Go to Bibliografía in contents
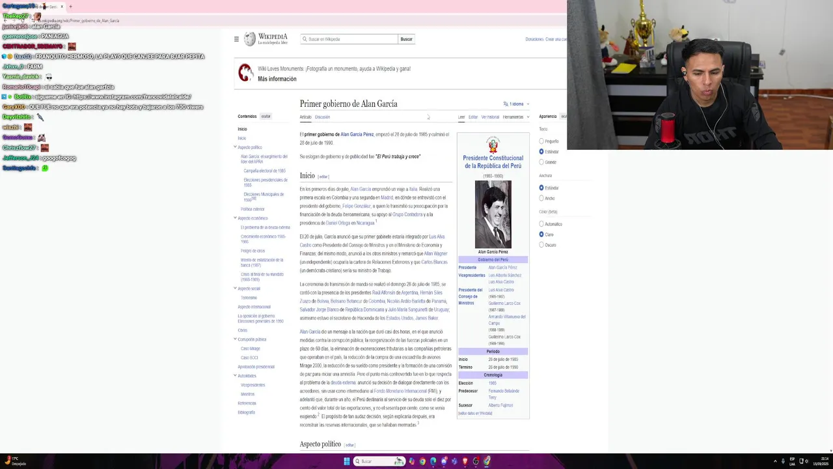 click(246, 412)
